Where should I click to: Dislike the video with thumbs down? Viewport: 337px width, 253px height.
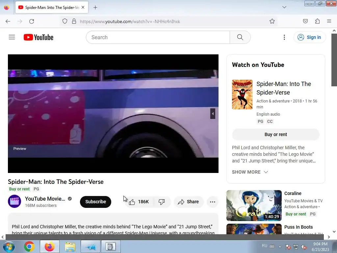point(162,202)
